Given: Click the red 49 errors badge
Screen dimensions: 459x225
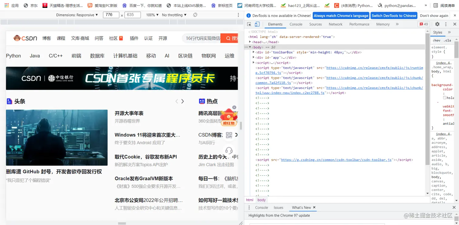Looking at the screenshot, I should click(424, 24).
